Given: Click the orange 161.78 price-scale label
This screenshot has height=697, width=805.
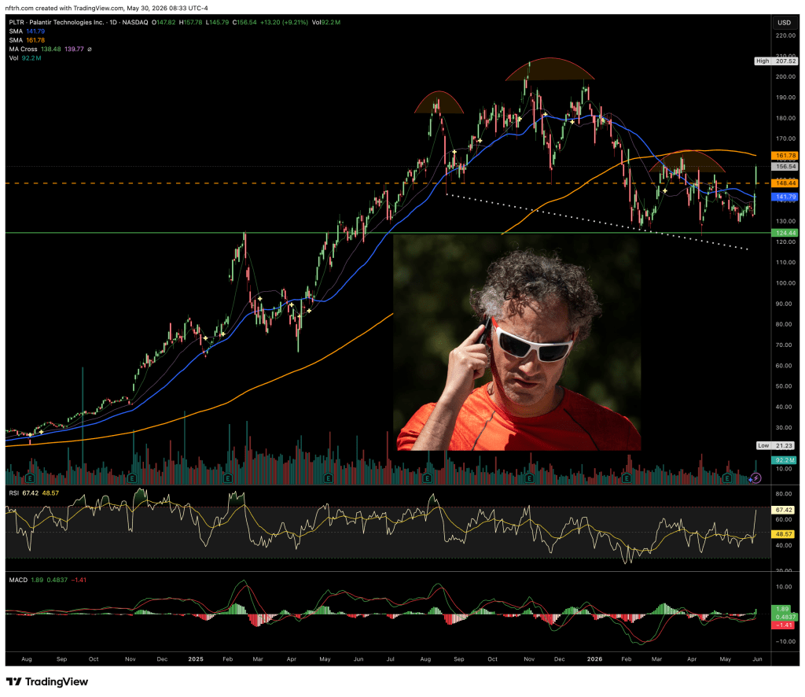Looking at the screenshot, I should pyautogui.click(x=785, y=155).
